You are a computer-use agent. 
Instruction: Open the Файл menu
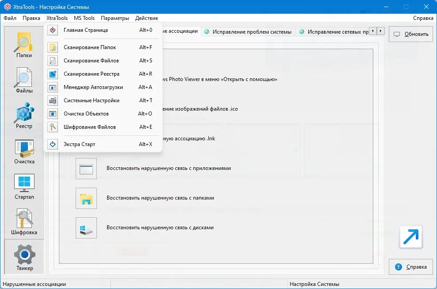[10, 18]
